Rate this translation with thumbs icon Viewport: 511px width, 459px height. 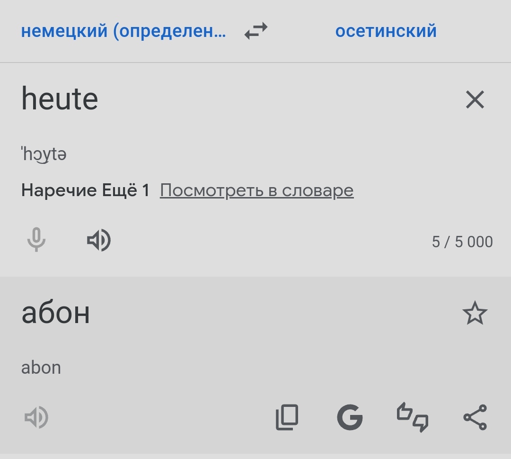point(413,417)
